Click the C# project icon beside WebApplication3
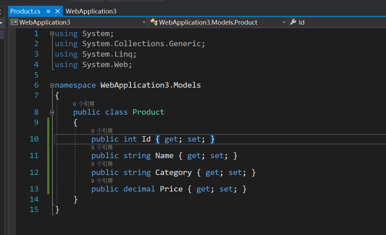Image resolution: width=386 pixels, height=235 pixels. [x=14, y=22]
